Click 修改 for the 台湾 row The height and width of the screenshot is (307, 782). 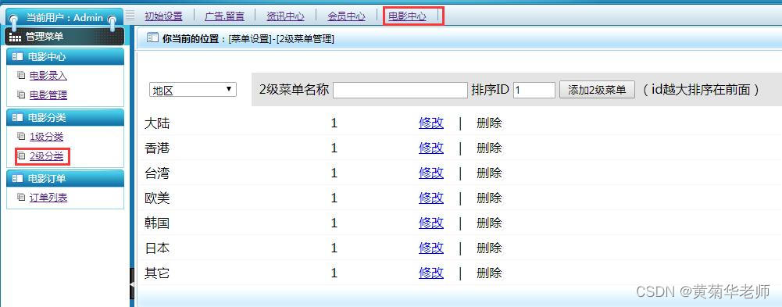pos(431,173)
